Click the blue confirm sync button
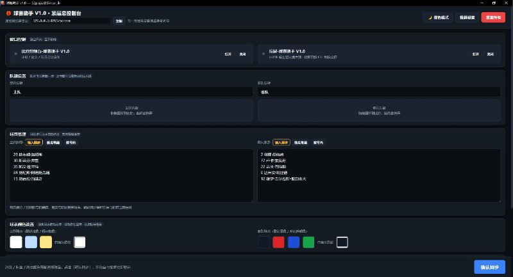 point(489,267)
